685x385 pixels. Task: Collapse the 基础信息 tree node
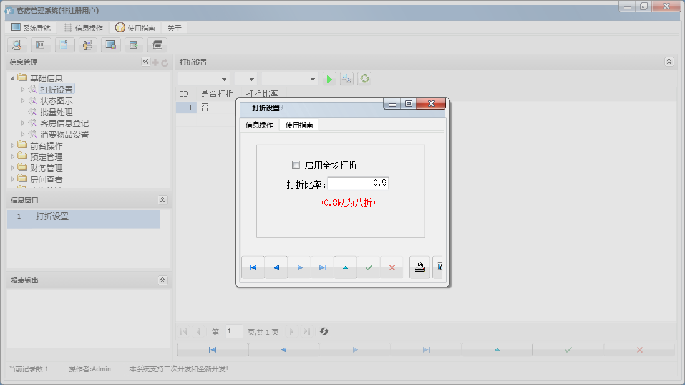[x=14, y=77]
